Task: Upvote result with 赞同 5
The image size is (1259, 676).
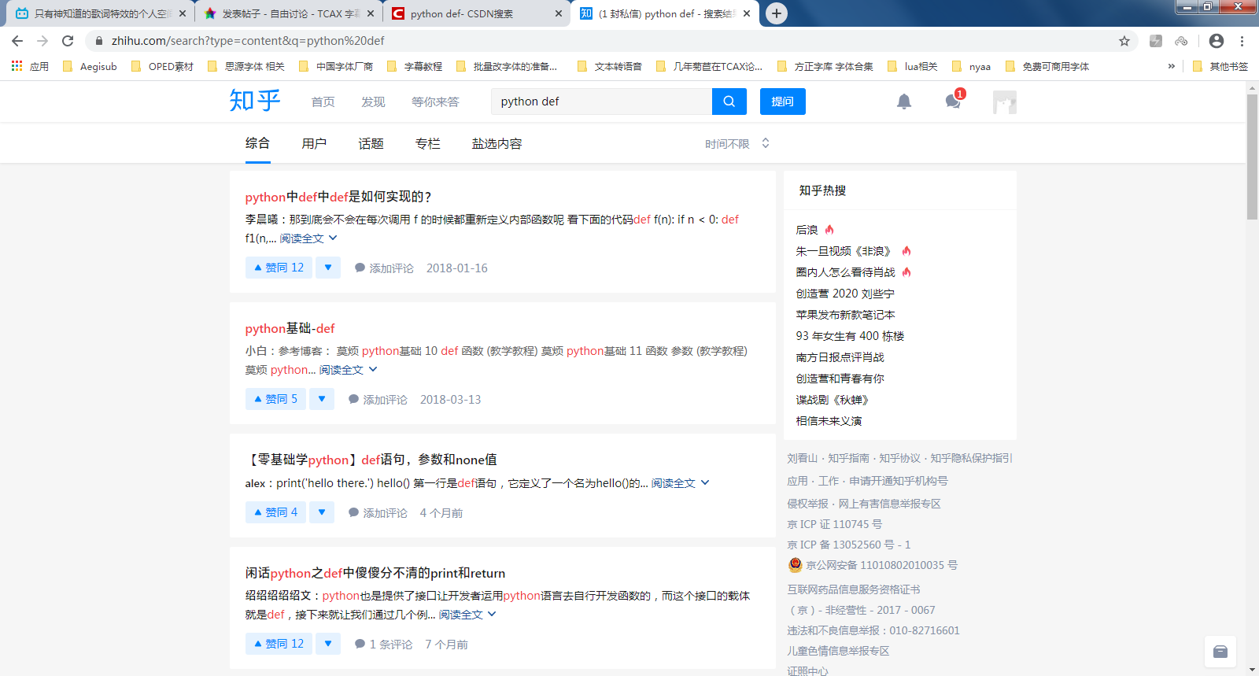Action: tap(275, 399)
